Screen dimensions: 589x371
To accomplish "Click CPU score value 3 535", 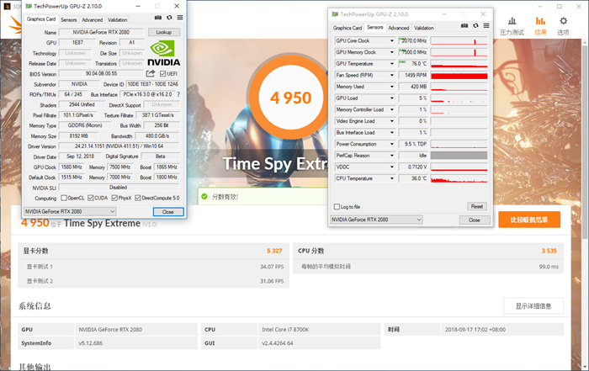I will tap(549, 251).
